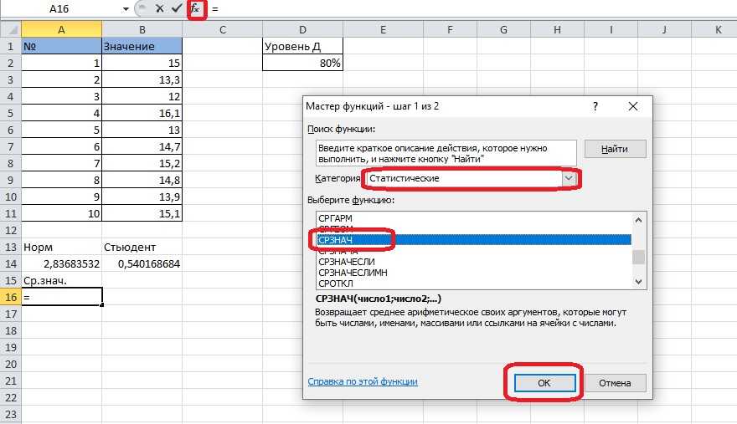Click cell D2 containing 80%
This screenshot has width=737, height=424.
pyautogui.click(x=302, y=63)
